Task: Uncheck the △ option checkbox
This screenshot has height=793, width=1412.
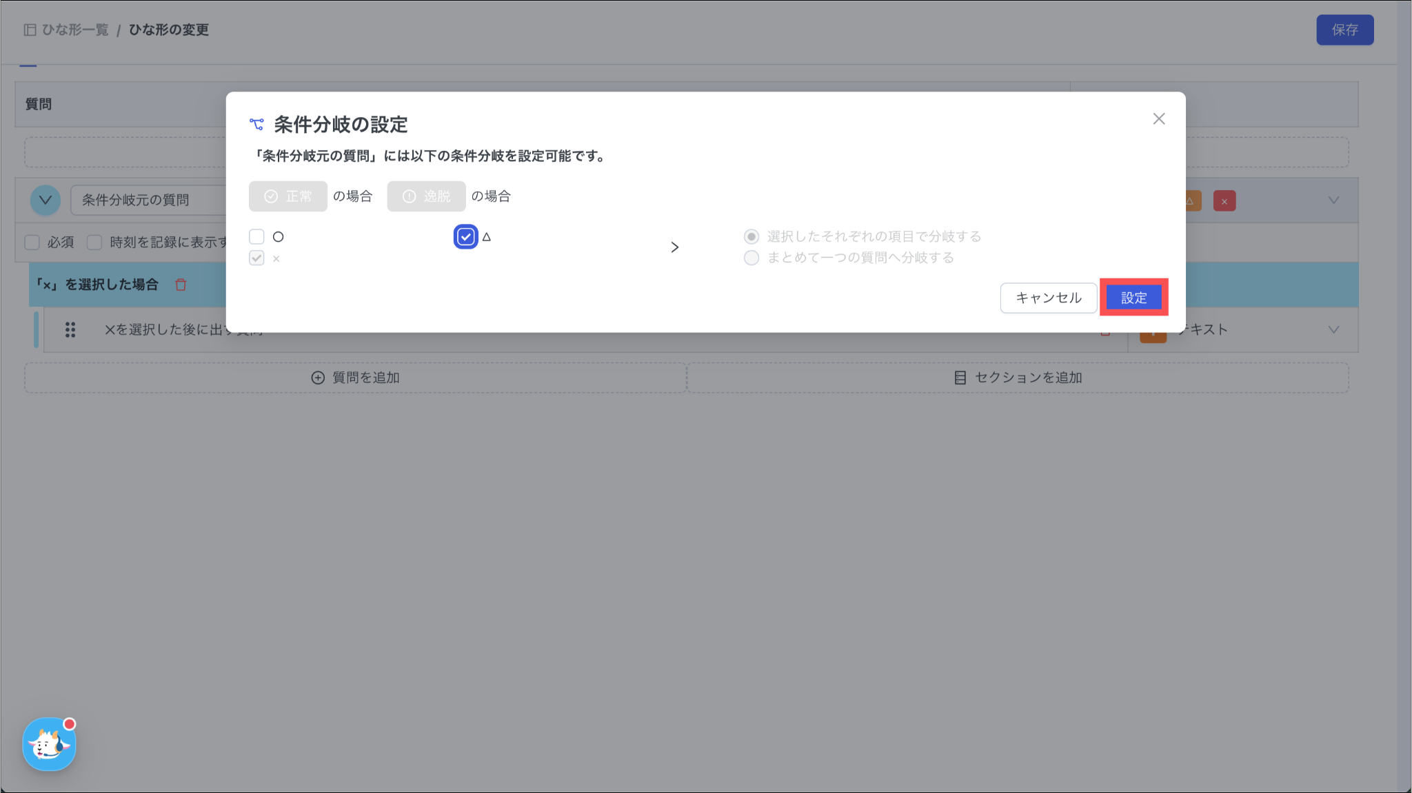Action: pyautogui.click(x=465, y=237)
